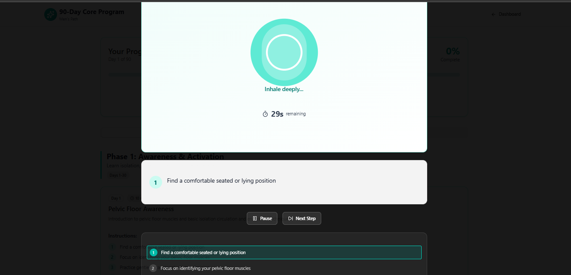
Task: Open the Dashboard
Action: (509, 14)
